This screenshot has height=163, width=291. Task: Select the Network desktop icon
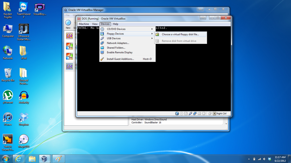click(x=8, y=53)
